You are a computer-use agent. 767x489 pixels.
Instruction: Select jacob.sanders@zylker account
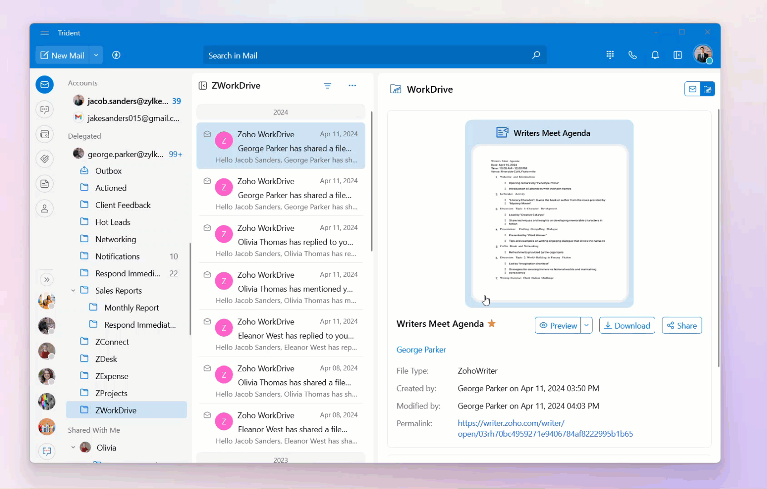click(x=127, y=101)
